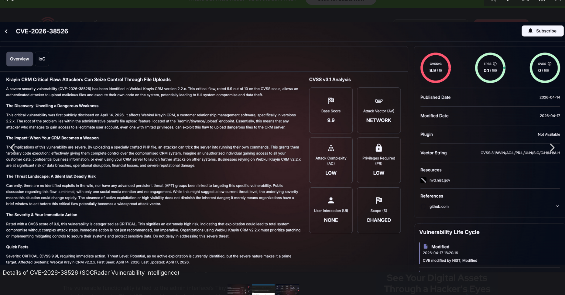The image size is (565, 295).
Task: Open the github.com reference link
Action: coord(439,207)
